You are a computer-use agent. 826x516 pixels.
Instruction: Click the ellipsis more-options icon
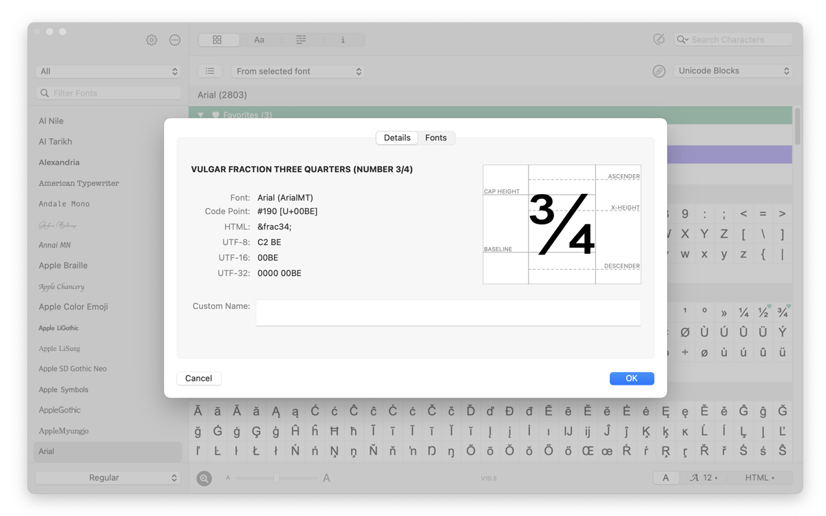point(175,40)
